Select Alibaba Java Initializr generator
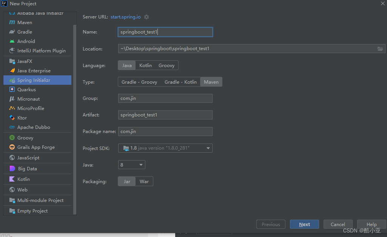The height and width of the screenshot is (237, 387). pyautogui.click(x=37, y=13)
